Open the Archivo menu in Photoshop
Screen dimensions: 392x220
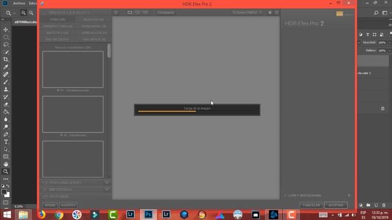(19, 3)
